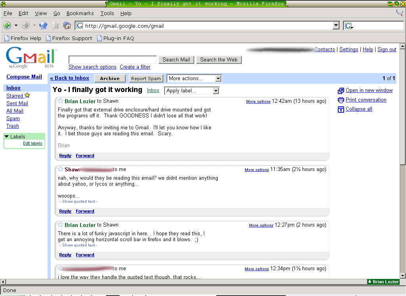Click the Brian Lozier chat indicator at bottom
Screen dimensions: 406x296
tap(383, 282)
